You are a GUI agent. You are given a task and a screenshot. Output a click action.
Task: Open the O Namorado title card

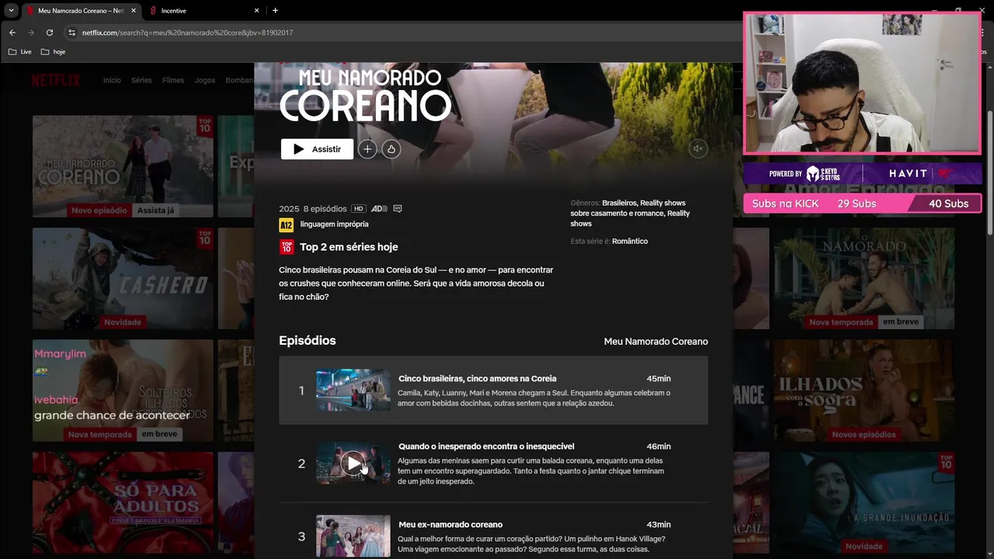pos(864,278)
